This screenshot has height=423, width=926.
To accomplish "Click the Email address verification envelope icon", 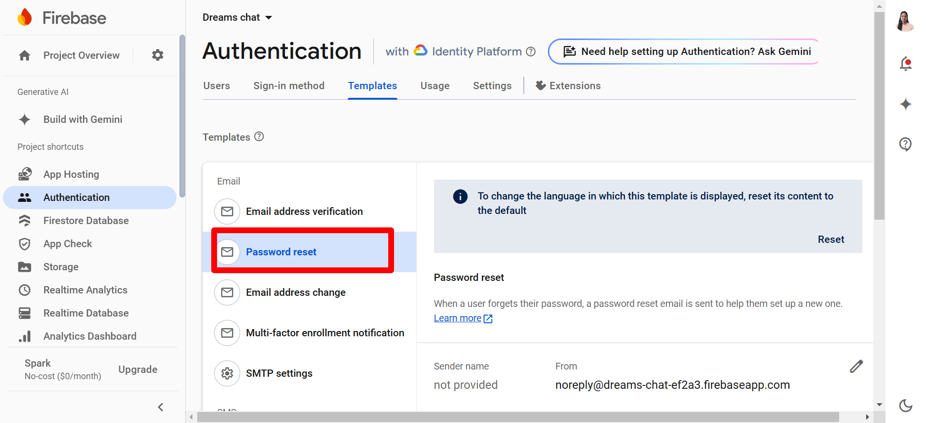I will pos(227,211).
